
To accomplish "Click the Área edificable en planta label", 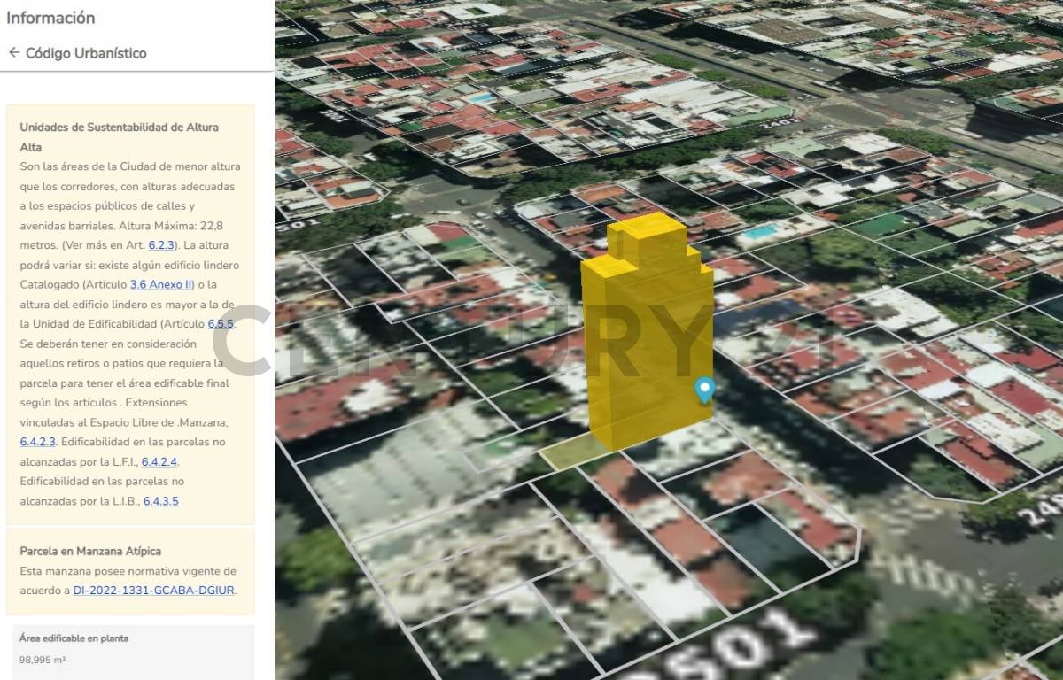I will (74, 637).
